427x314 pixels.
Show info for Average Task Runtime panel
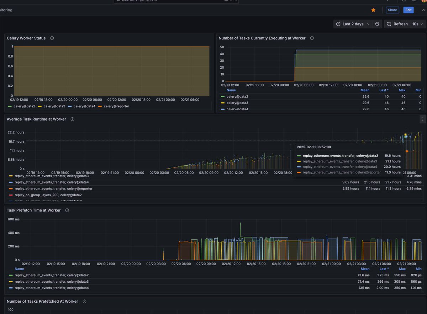point(73,119)
